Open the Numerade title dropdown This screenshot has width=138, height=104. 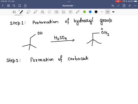pos(69,6)
